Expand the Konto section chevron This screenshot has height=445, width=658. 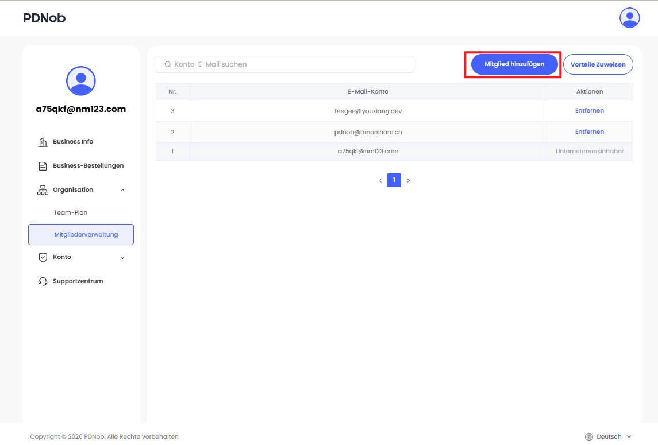click(x=122, y=257)
